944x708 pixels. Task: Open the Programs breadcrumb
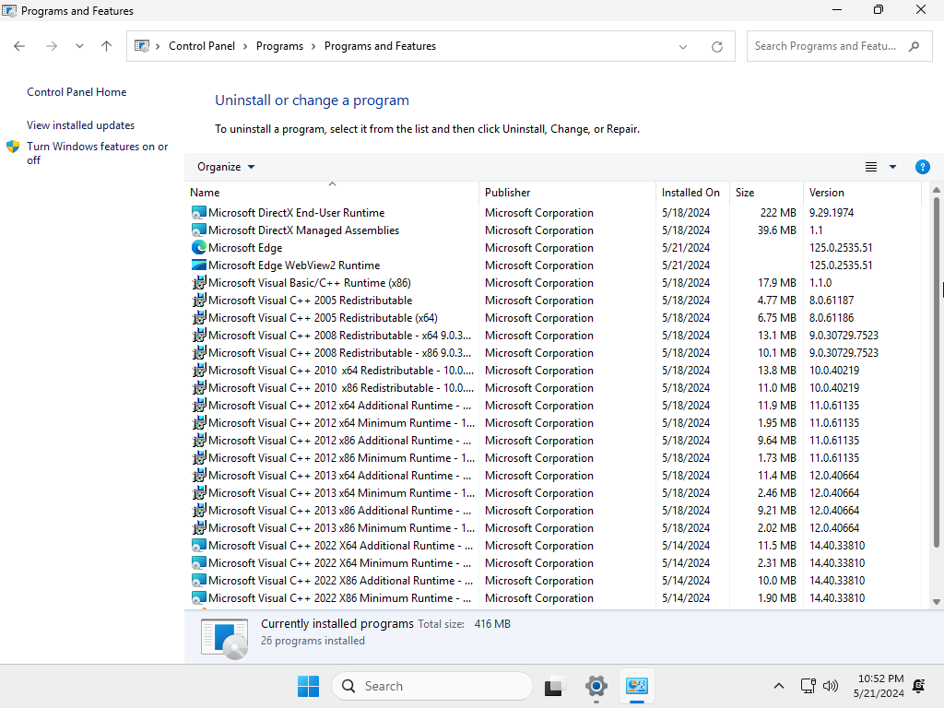click(x=279, y=46)
